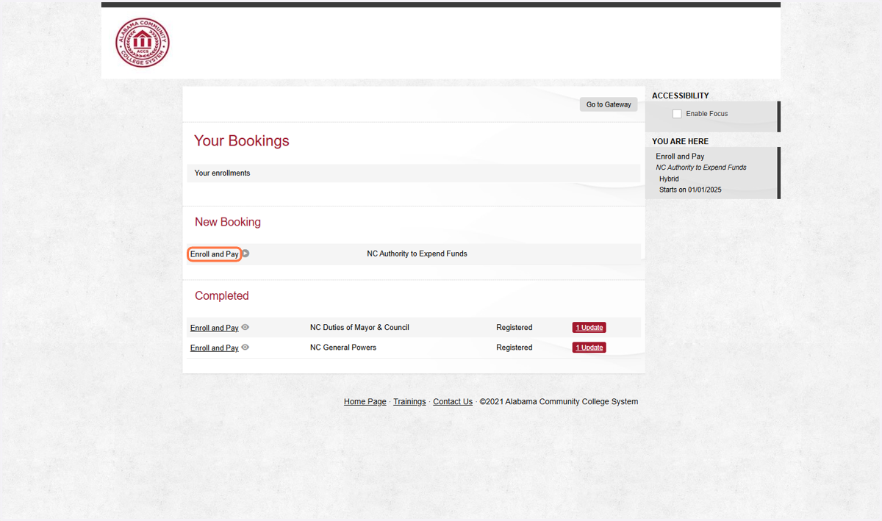The height and width of the screenshot is (521, 882).
Task: Enable the Focus accessibility checkbox
Action: (x=677, y=114)
